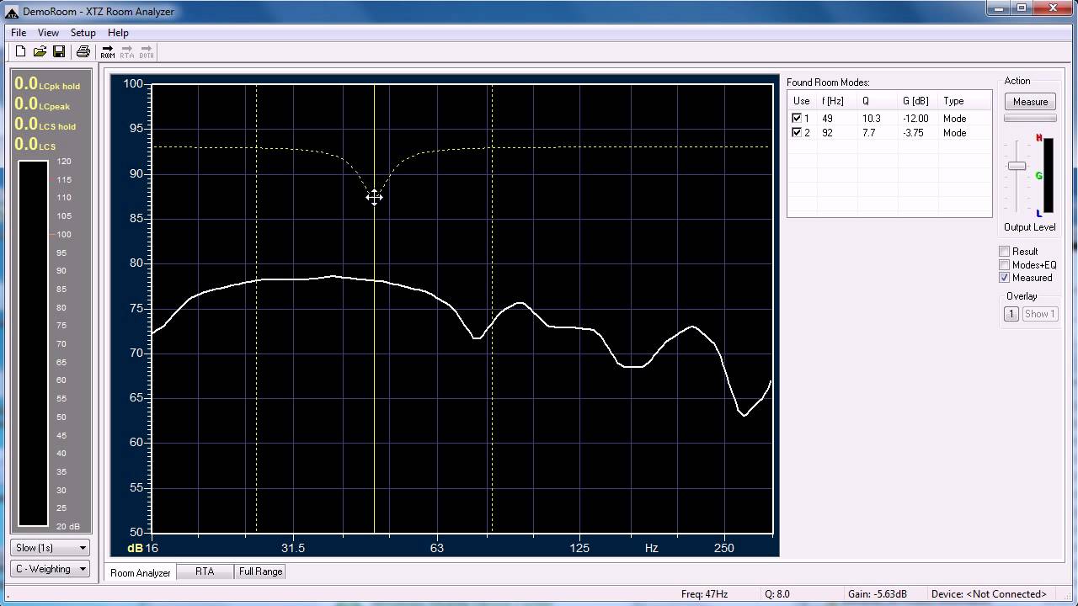Image resolution: width=1078 pixels, height=606 pixels.
Task: Click the Output Level slider handle
Action: (1017, 167)
